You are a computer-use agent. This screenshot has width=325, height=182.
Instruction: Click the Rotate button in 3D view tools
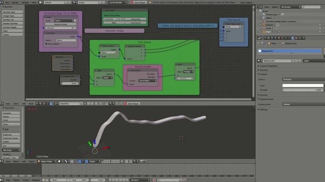click(x=11, y=116)
